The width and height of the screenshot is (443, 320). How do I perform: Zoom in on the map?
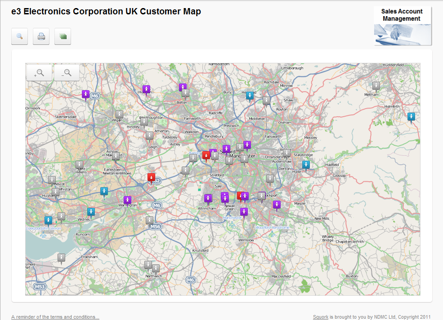[x=39, y=72]
